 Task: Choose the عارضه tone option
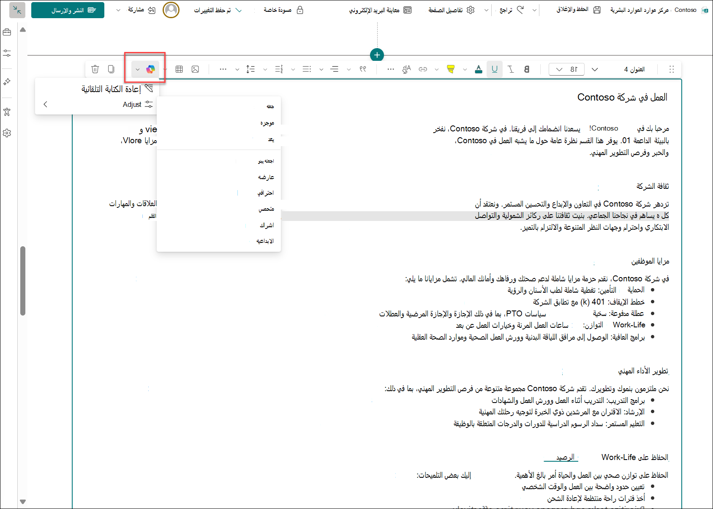219,177
